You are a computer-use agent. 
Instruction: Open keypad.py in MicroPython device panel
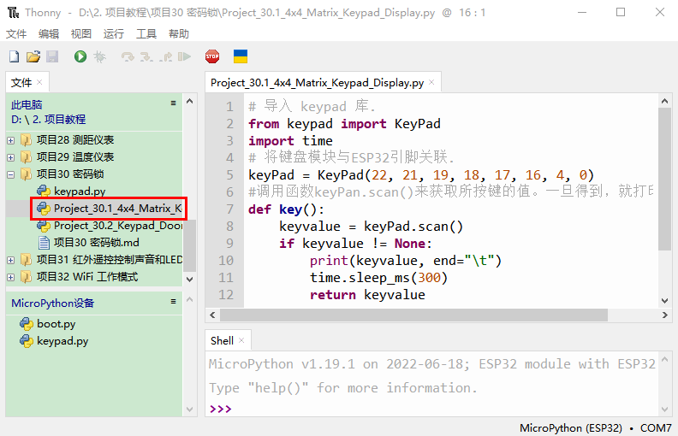[x=62, y=341]
